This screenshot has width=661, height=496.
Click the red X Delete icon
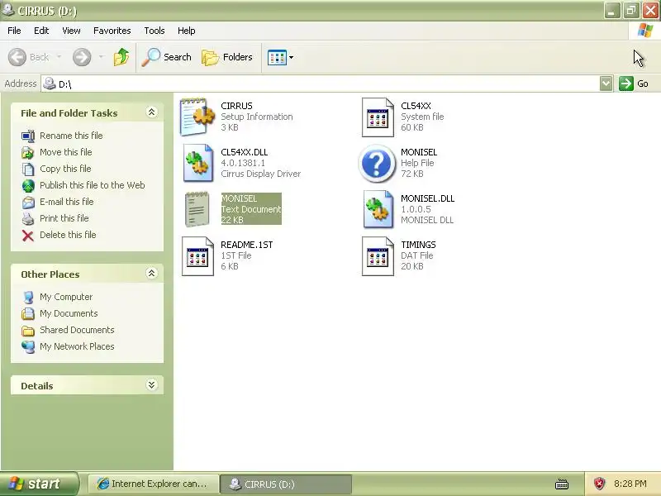[28, 236]
